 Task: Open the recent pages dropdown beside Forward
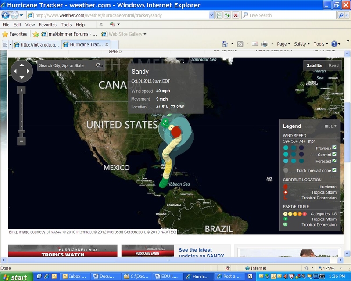(x=21, y=15)
